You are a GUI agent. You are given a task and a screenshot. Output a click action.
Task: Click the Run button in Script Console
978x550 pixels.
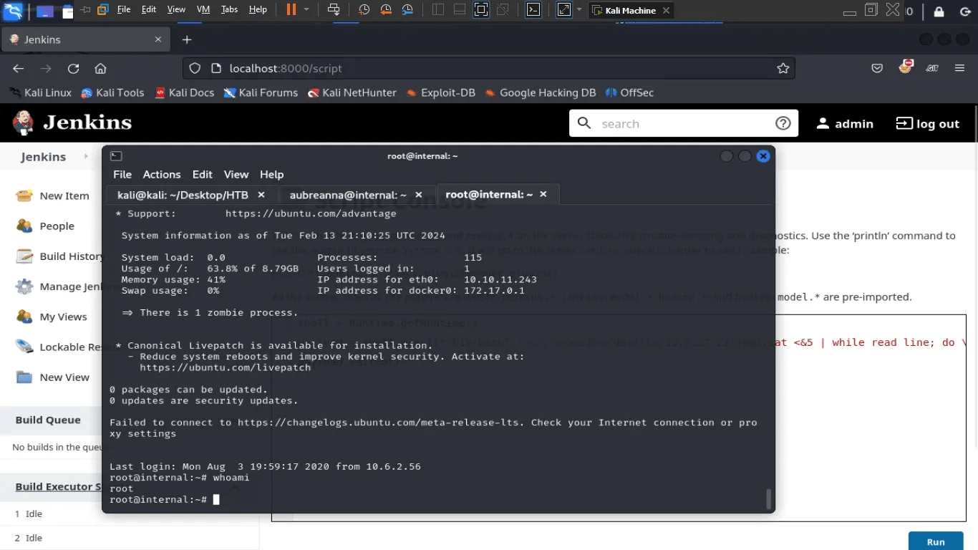(936, 542)
